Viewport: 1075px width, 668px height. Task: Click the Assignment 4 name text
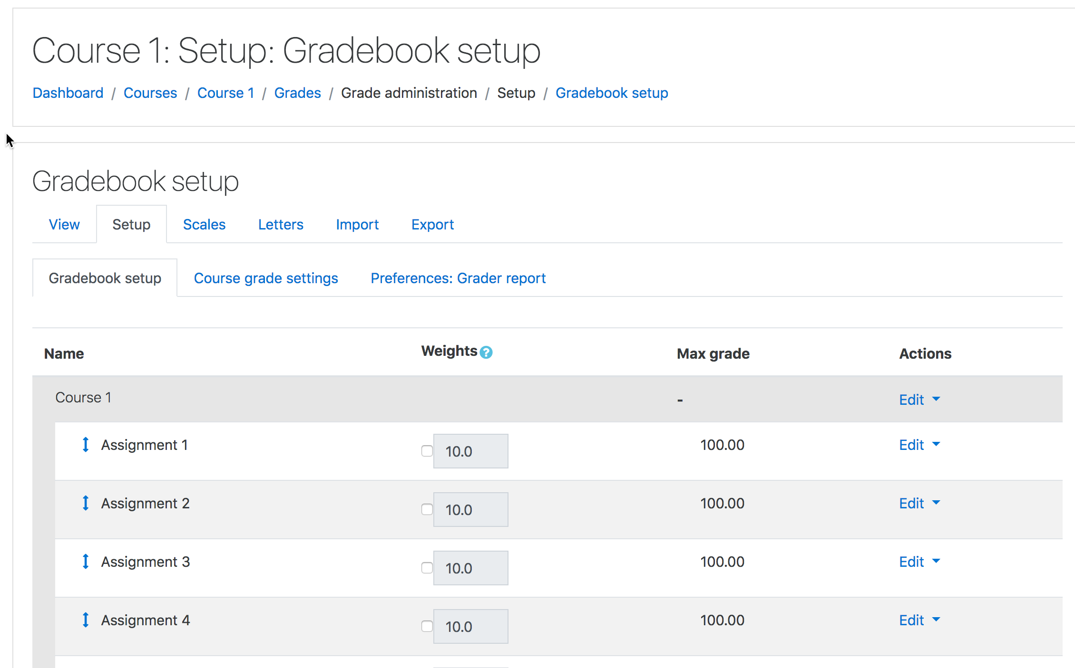[x=146, y=620]
